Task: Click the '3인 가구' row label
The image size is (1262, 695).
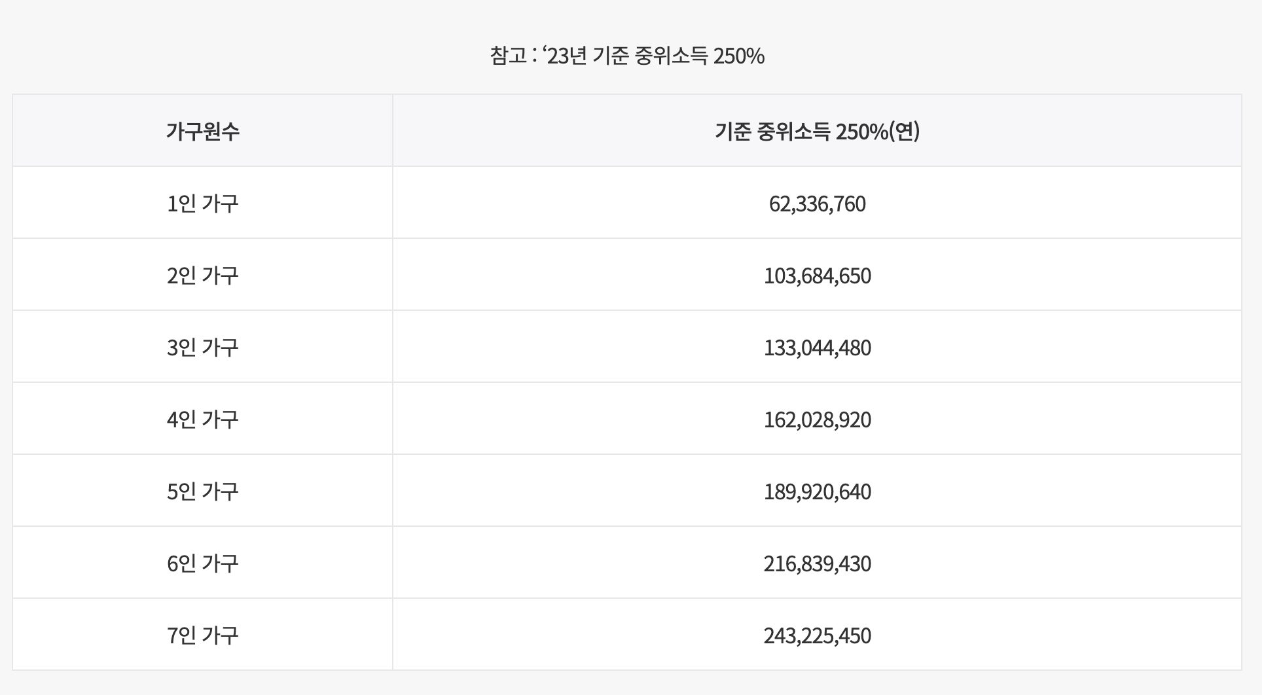Action: (202, 347)
